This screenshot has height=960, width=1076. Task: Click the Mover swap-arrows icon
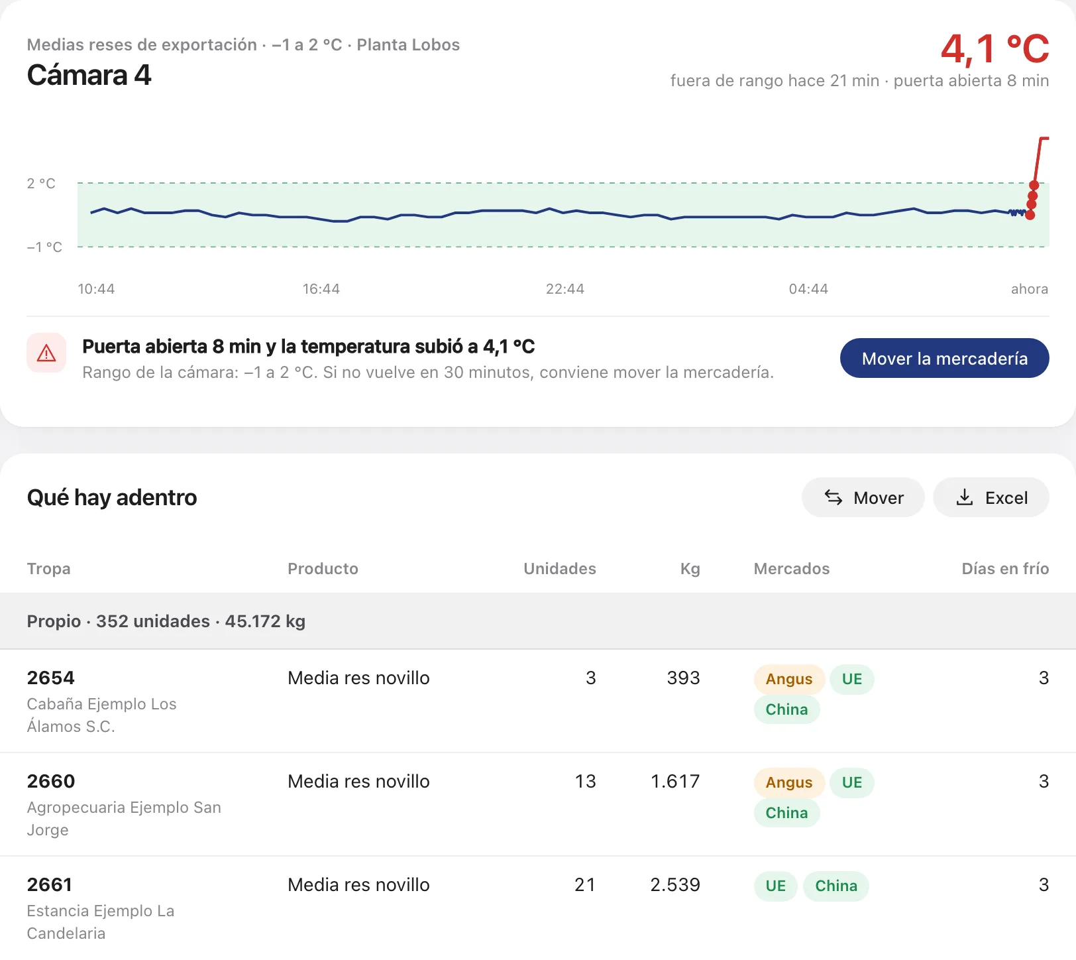834,497
